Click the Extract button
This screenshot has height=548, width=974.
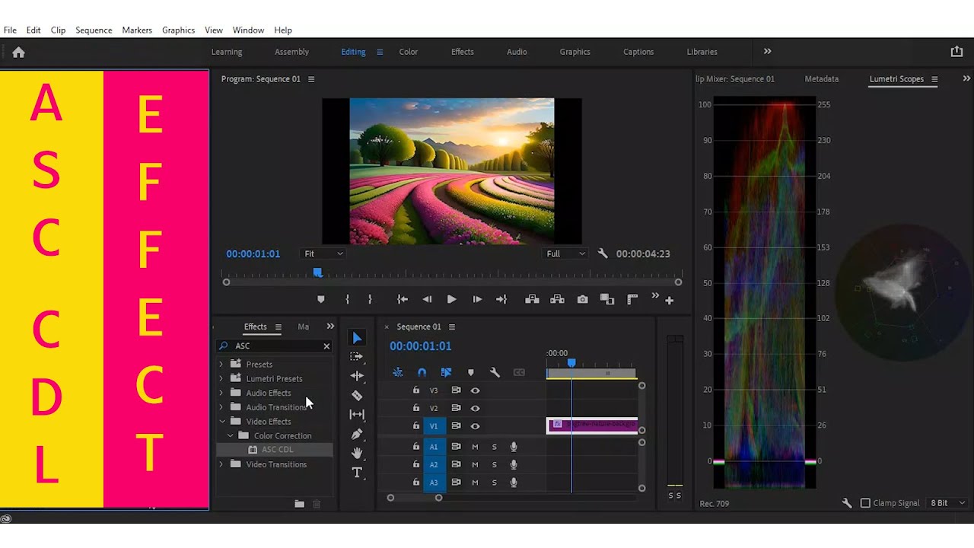(557, 299)
